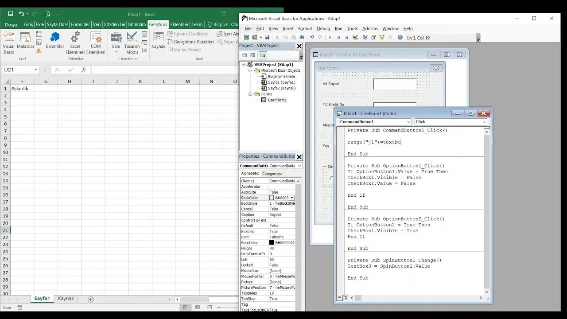The image size is (567, 319).
Task: Toggle Folders icon in Project panel
Action: pyautogui.click(x=263, y=55)
